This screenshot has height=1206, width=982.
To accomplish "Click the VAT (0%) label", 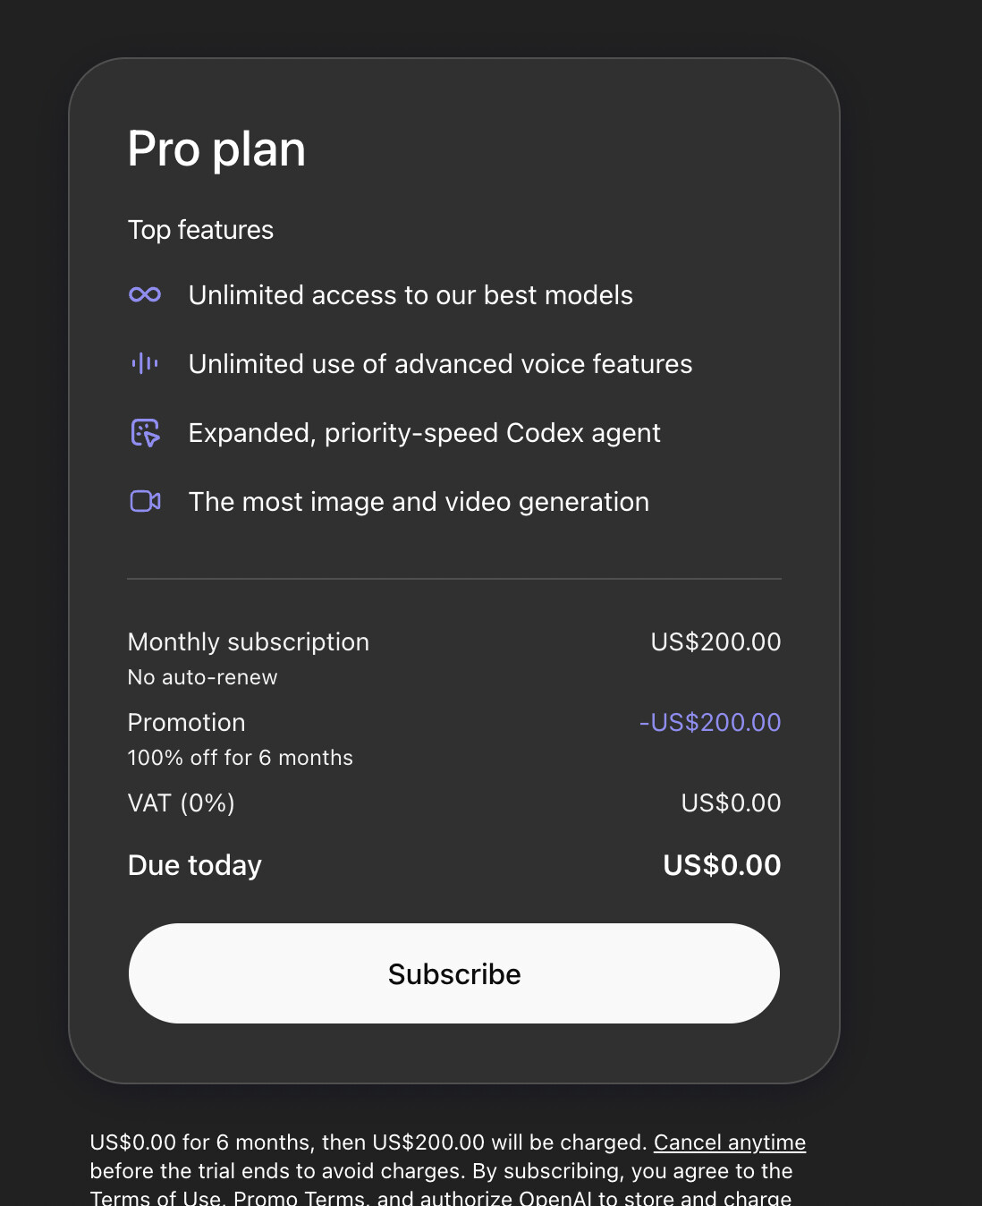I will [x=181, y=803].
